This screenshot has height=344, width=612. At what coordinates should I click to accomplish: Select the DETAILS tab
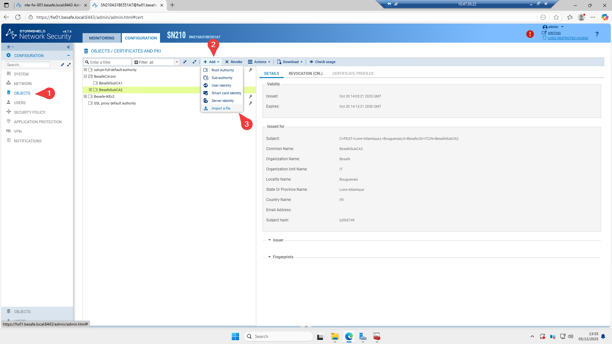(x=272, y=74)
